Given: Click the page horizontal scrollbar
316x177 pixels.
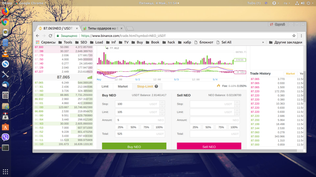Looking at the screenshot, I should point(165,150).
